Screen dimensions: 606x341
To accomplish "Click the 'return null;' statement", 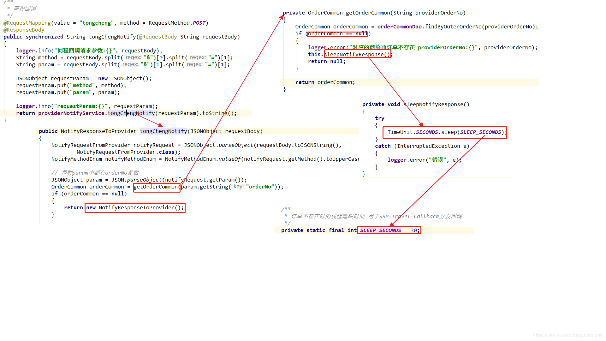I will (x=327, y=61).
